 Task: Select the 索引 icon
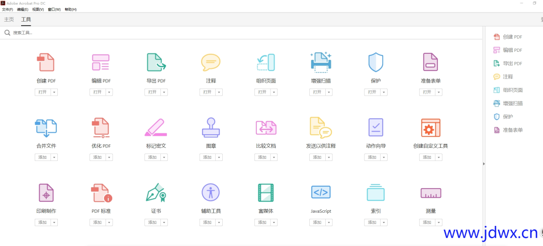pos(376,192)
